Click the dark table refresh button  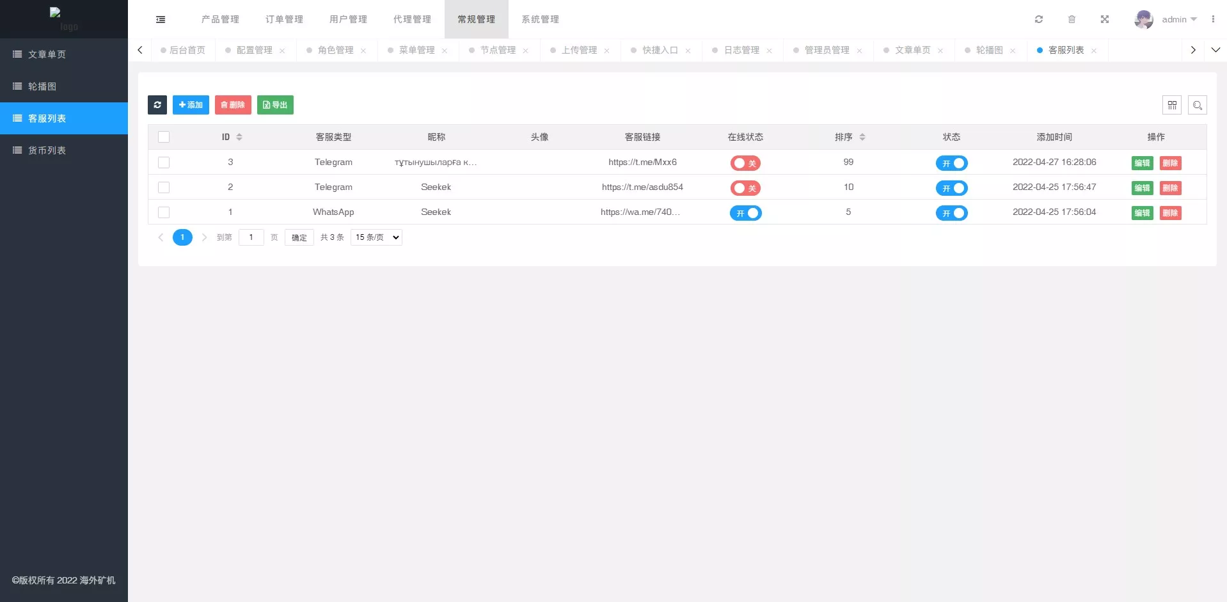157,105
